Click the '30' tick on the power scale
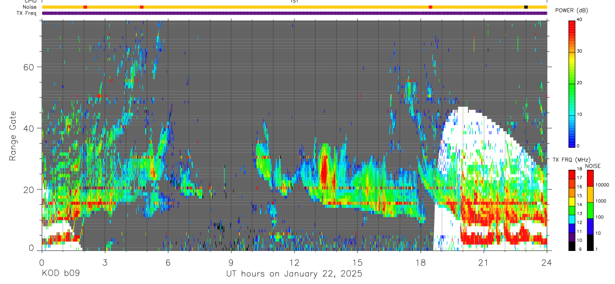Viewport: 615px width, 284px height. [580, 51]
